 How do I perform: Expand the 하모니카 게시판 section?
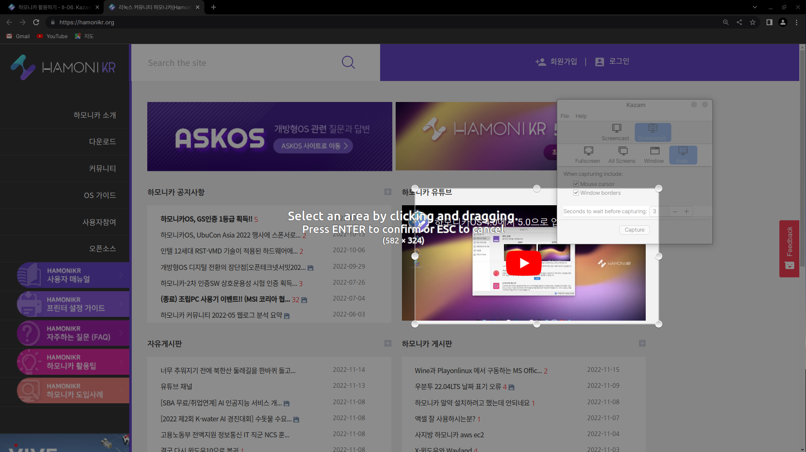point(642,343)
